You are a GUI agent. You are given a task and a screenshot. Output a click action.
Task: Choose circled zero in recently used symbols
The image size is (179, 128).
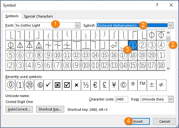11,85
